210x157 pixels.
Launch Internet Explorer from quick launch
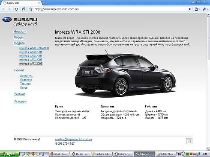pos(24,154)
